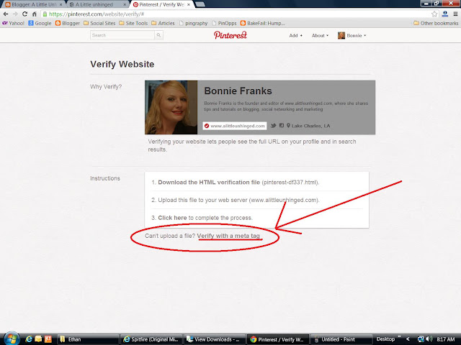Open BakeFail: Hump bookmark
This screenshot has height=345, width=461.
tap(262, 23)
